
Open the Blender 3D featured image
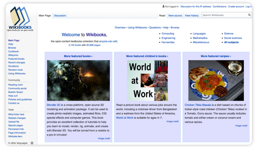78,80
